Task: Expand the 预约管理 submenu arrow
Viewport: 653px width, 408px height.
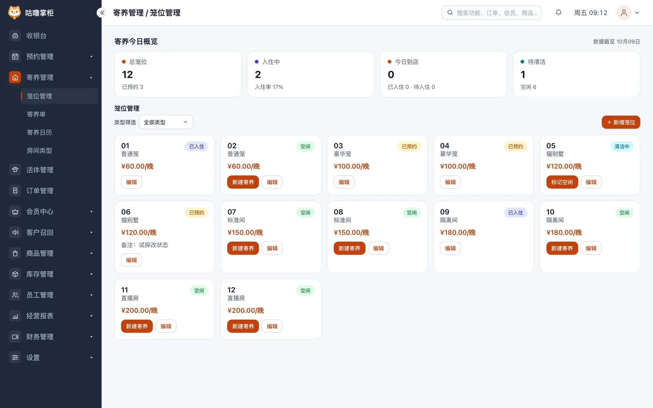Action: [x=91, y=56]
